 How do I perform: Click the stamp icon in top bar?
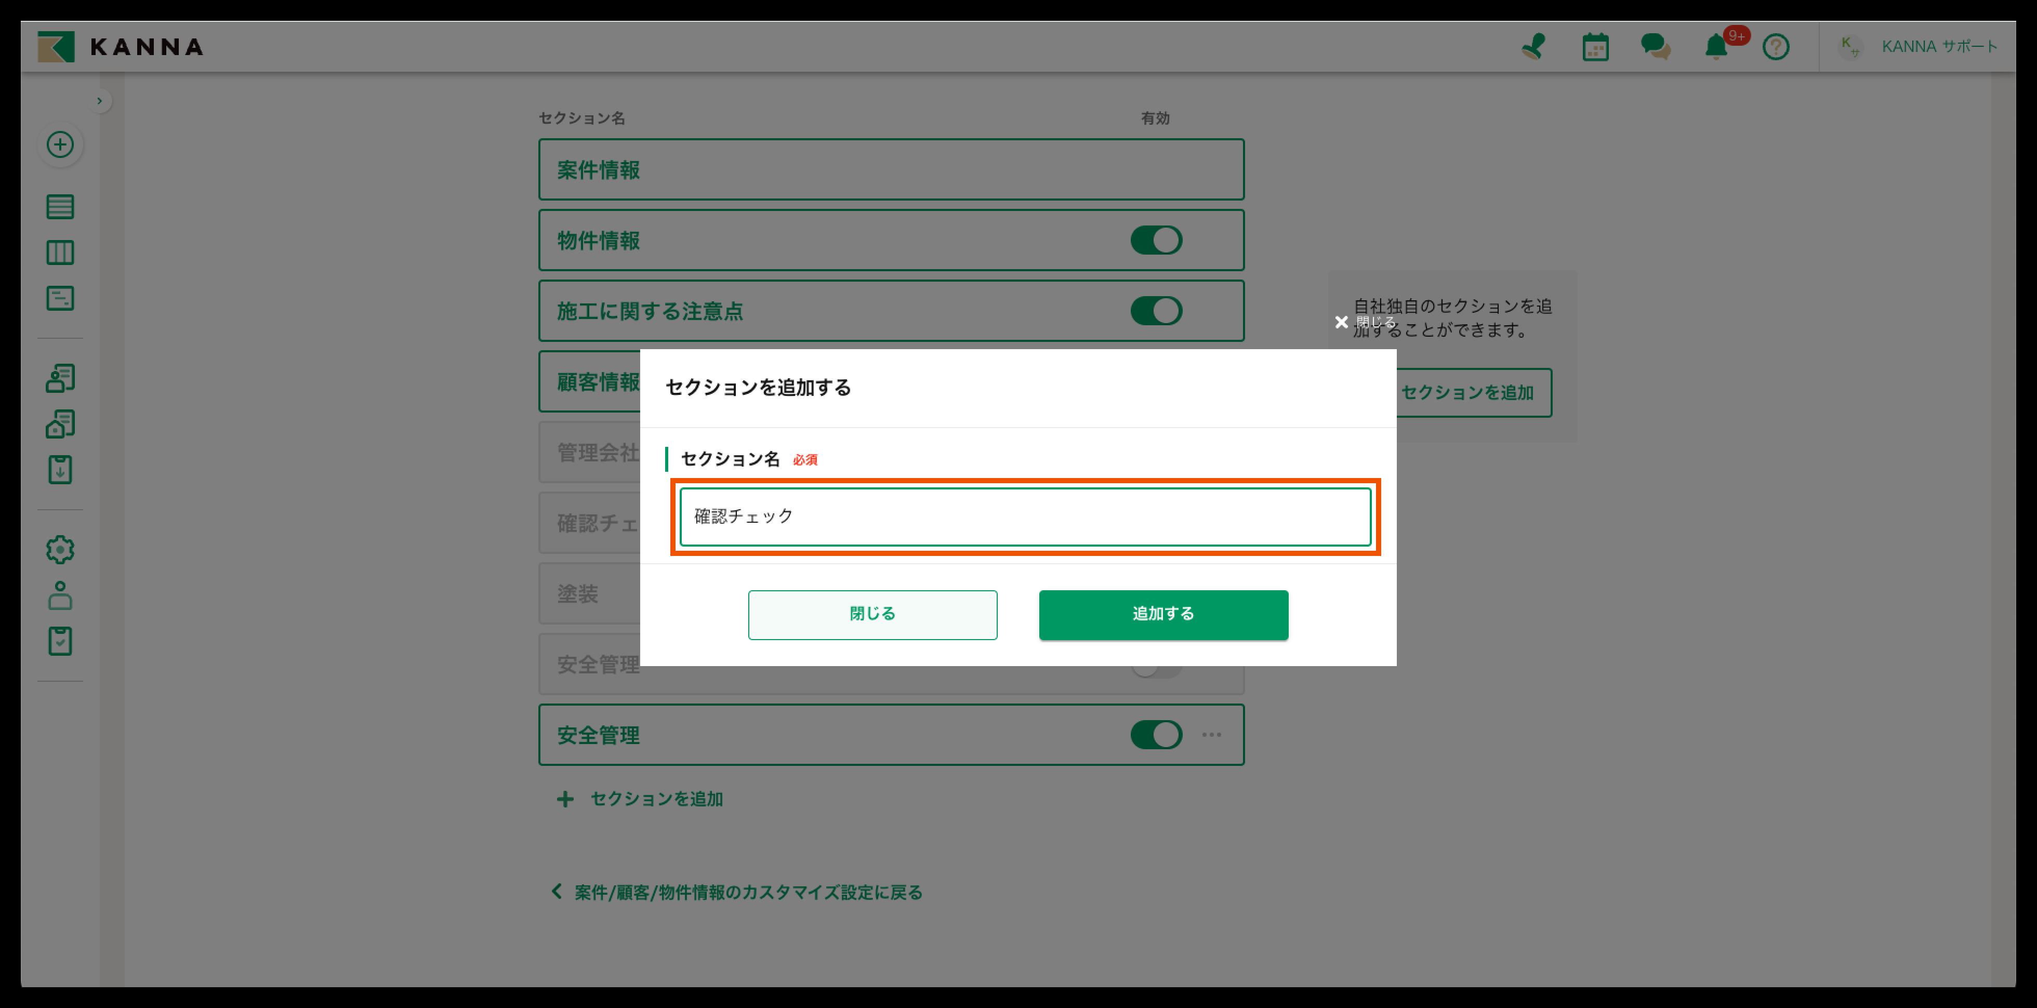[1533, 47]
